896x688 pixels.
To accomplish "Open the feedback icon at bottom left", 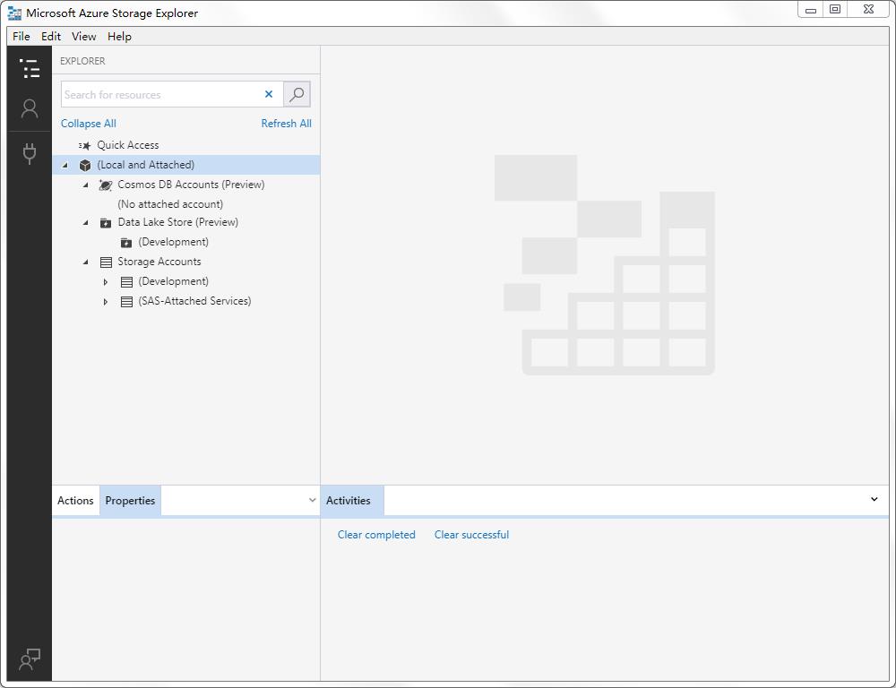I will click(x=30, y=660).
